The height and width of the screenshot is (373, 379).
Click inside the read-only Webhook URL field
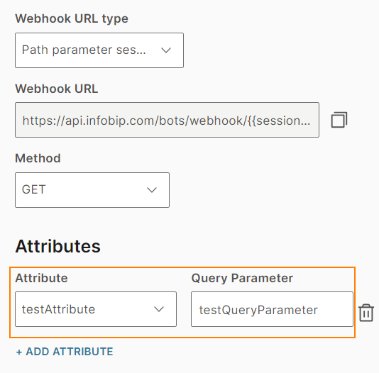coord(167,120)
